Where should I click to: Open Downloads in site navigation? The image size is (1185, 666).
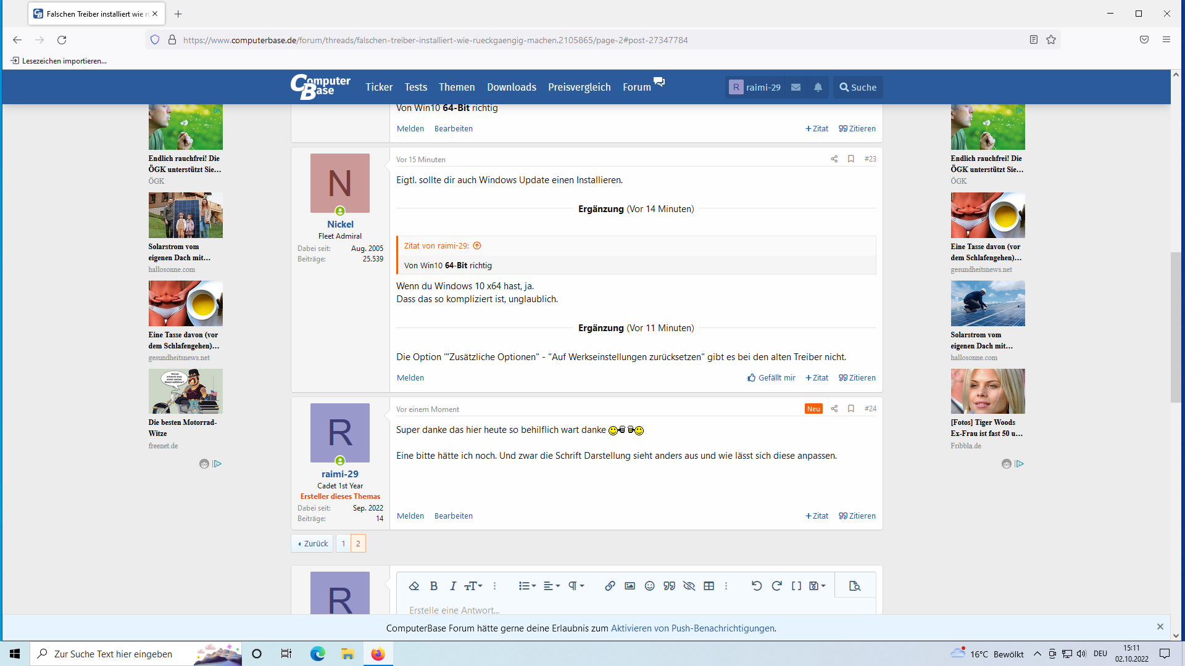coord(511,88)
